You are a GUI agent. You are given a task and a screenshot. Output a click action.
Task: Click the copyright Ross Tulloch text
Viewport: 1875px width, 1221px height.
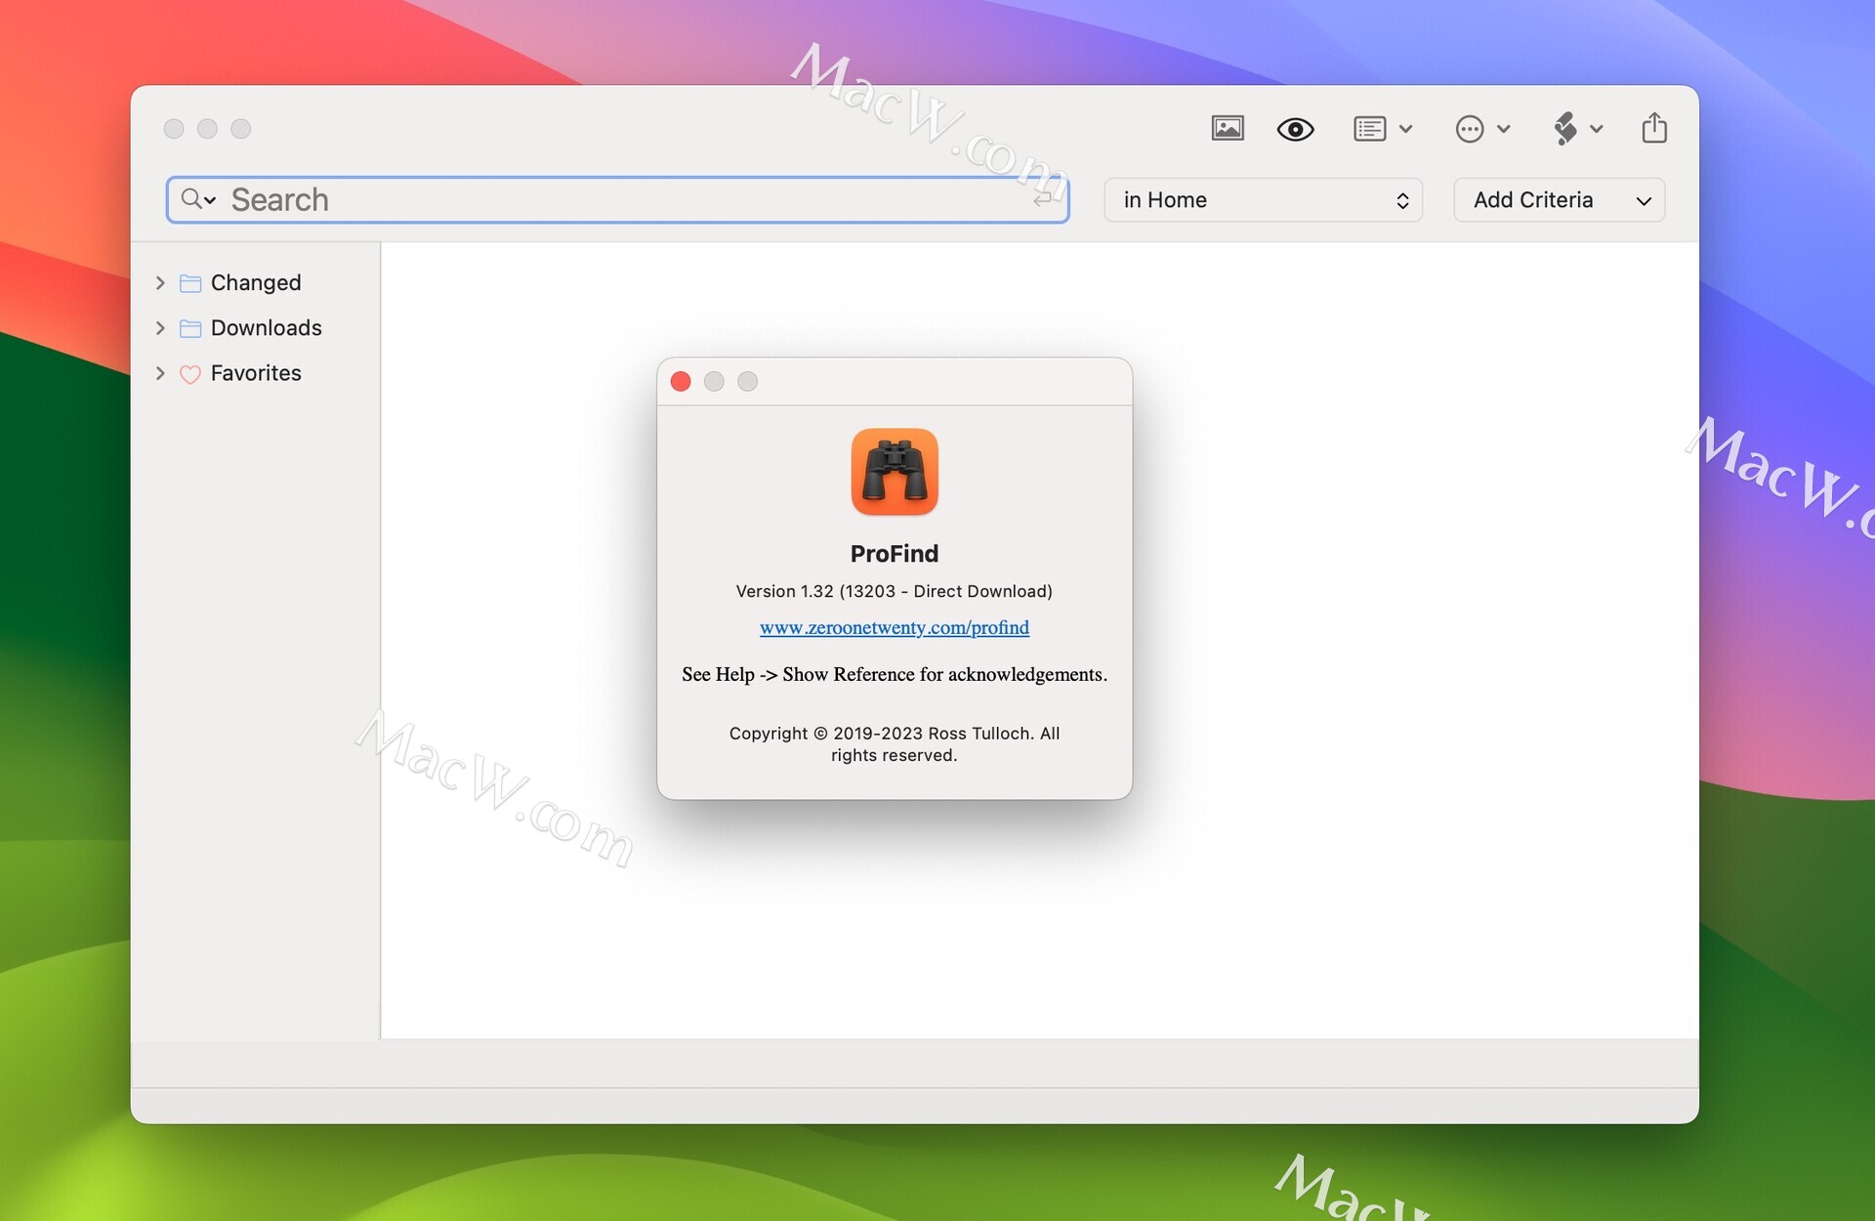point(895,744)
